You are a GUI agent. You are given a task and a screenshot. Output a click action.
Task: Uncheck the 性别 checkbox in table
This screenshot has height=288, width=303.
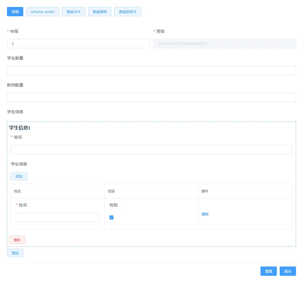(x=111, y=217)
